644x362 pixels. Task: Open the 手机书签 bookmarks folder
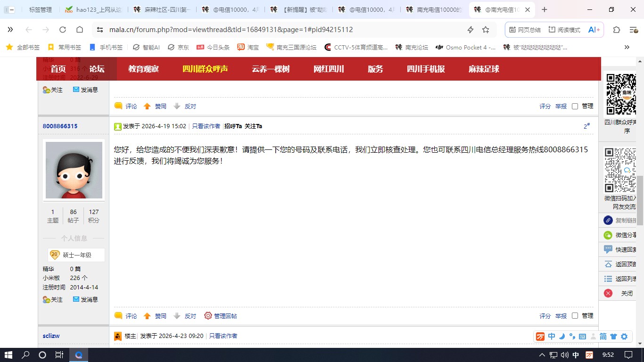[x=106, y=47]
